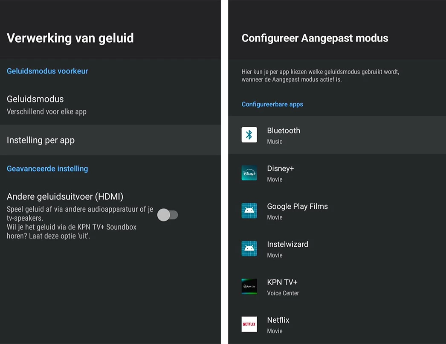This screenshot has height=344, width=446.
Task: Click Andere geluidsuitvoer (HDMI) title
Action: click(65, 197)
